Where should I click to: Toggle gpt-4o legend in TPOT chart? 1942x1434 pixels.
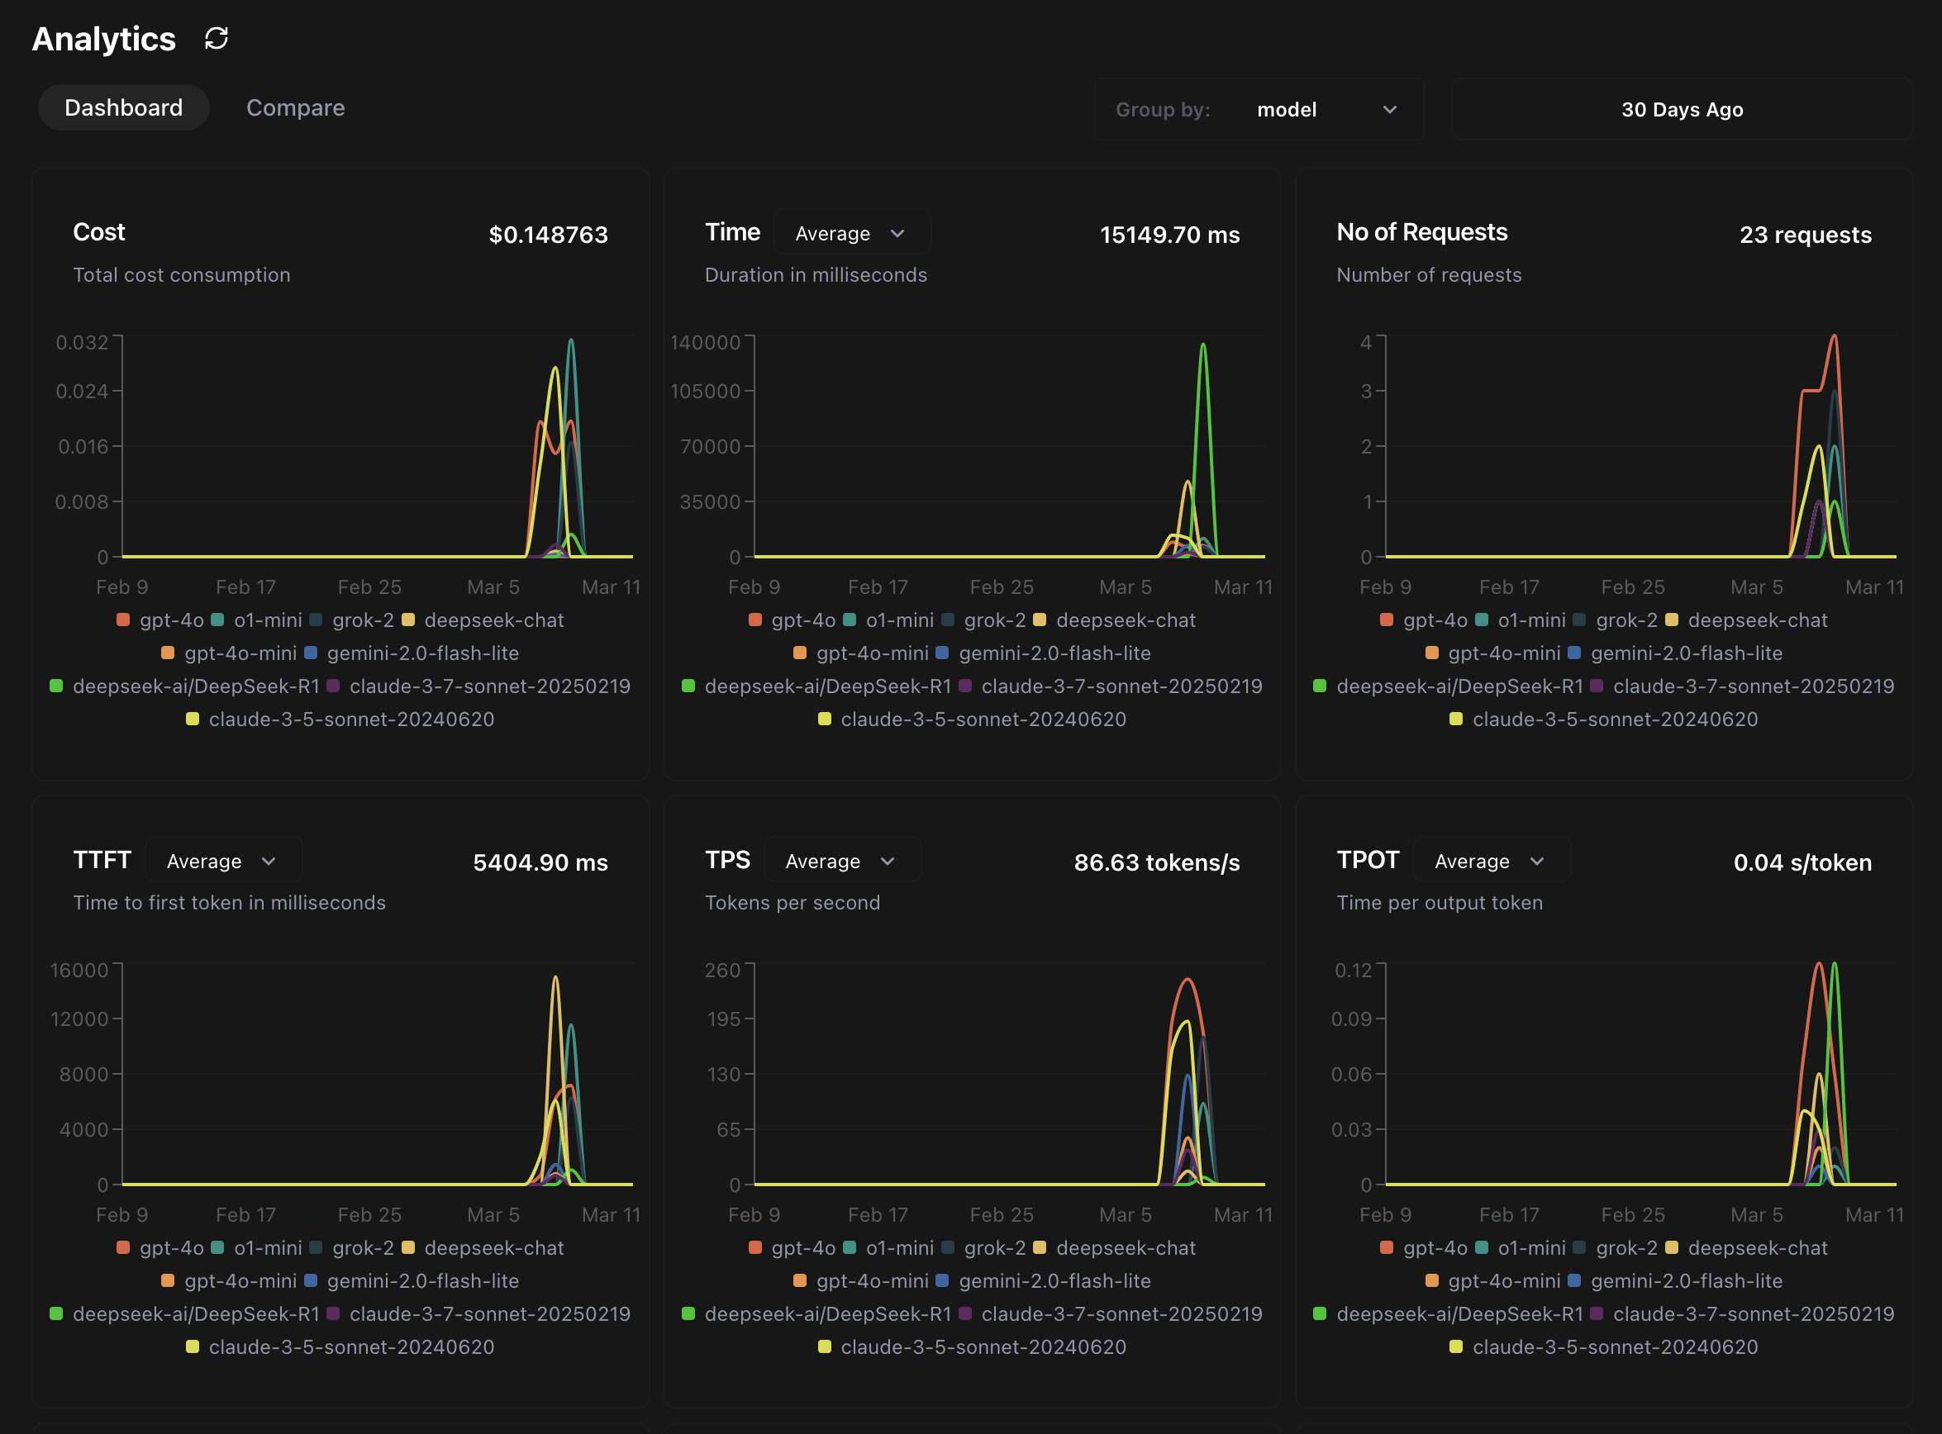coord(1425,1247)
